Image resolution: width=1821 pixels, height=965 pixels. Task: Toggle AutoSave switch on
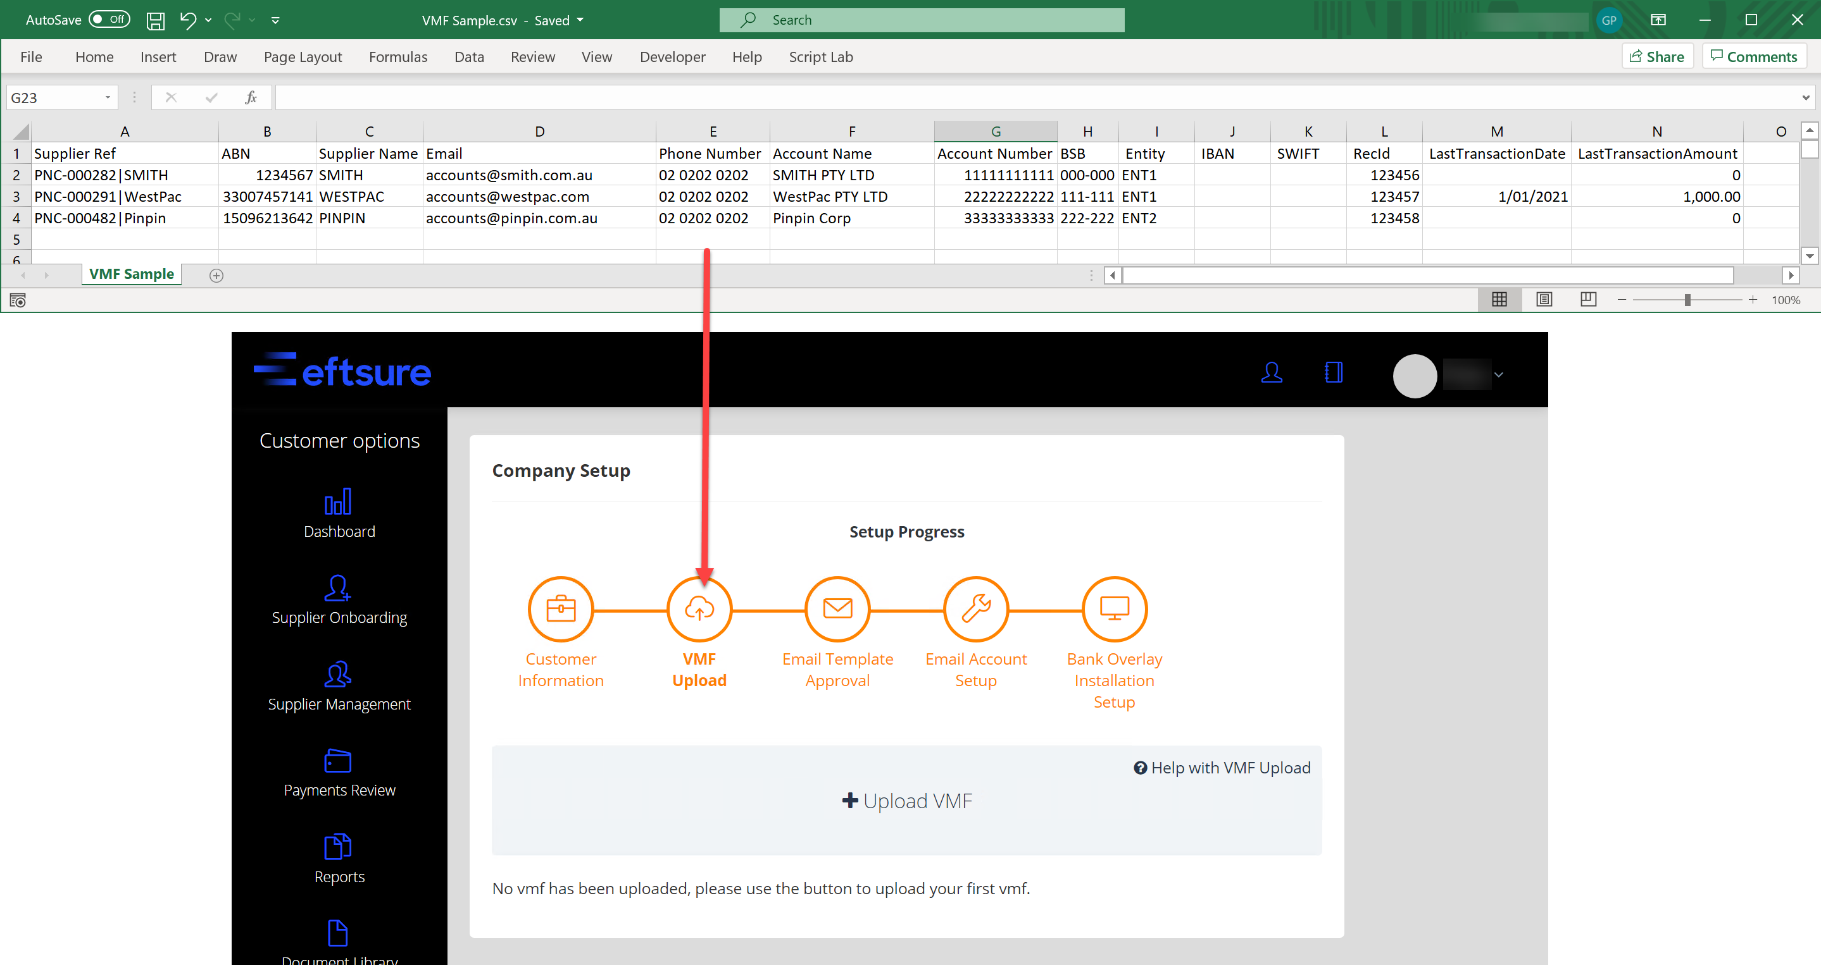pyautogui.click(x=110, y=20)
